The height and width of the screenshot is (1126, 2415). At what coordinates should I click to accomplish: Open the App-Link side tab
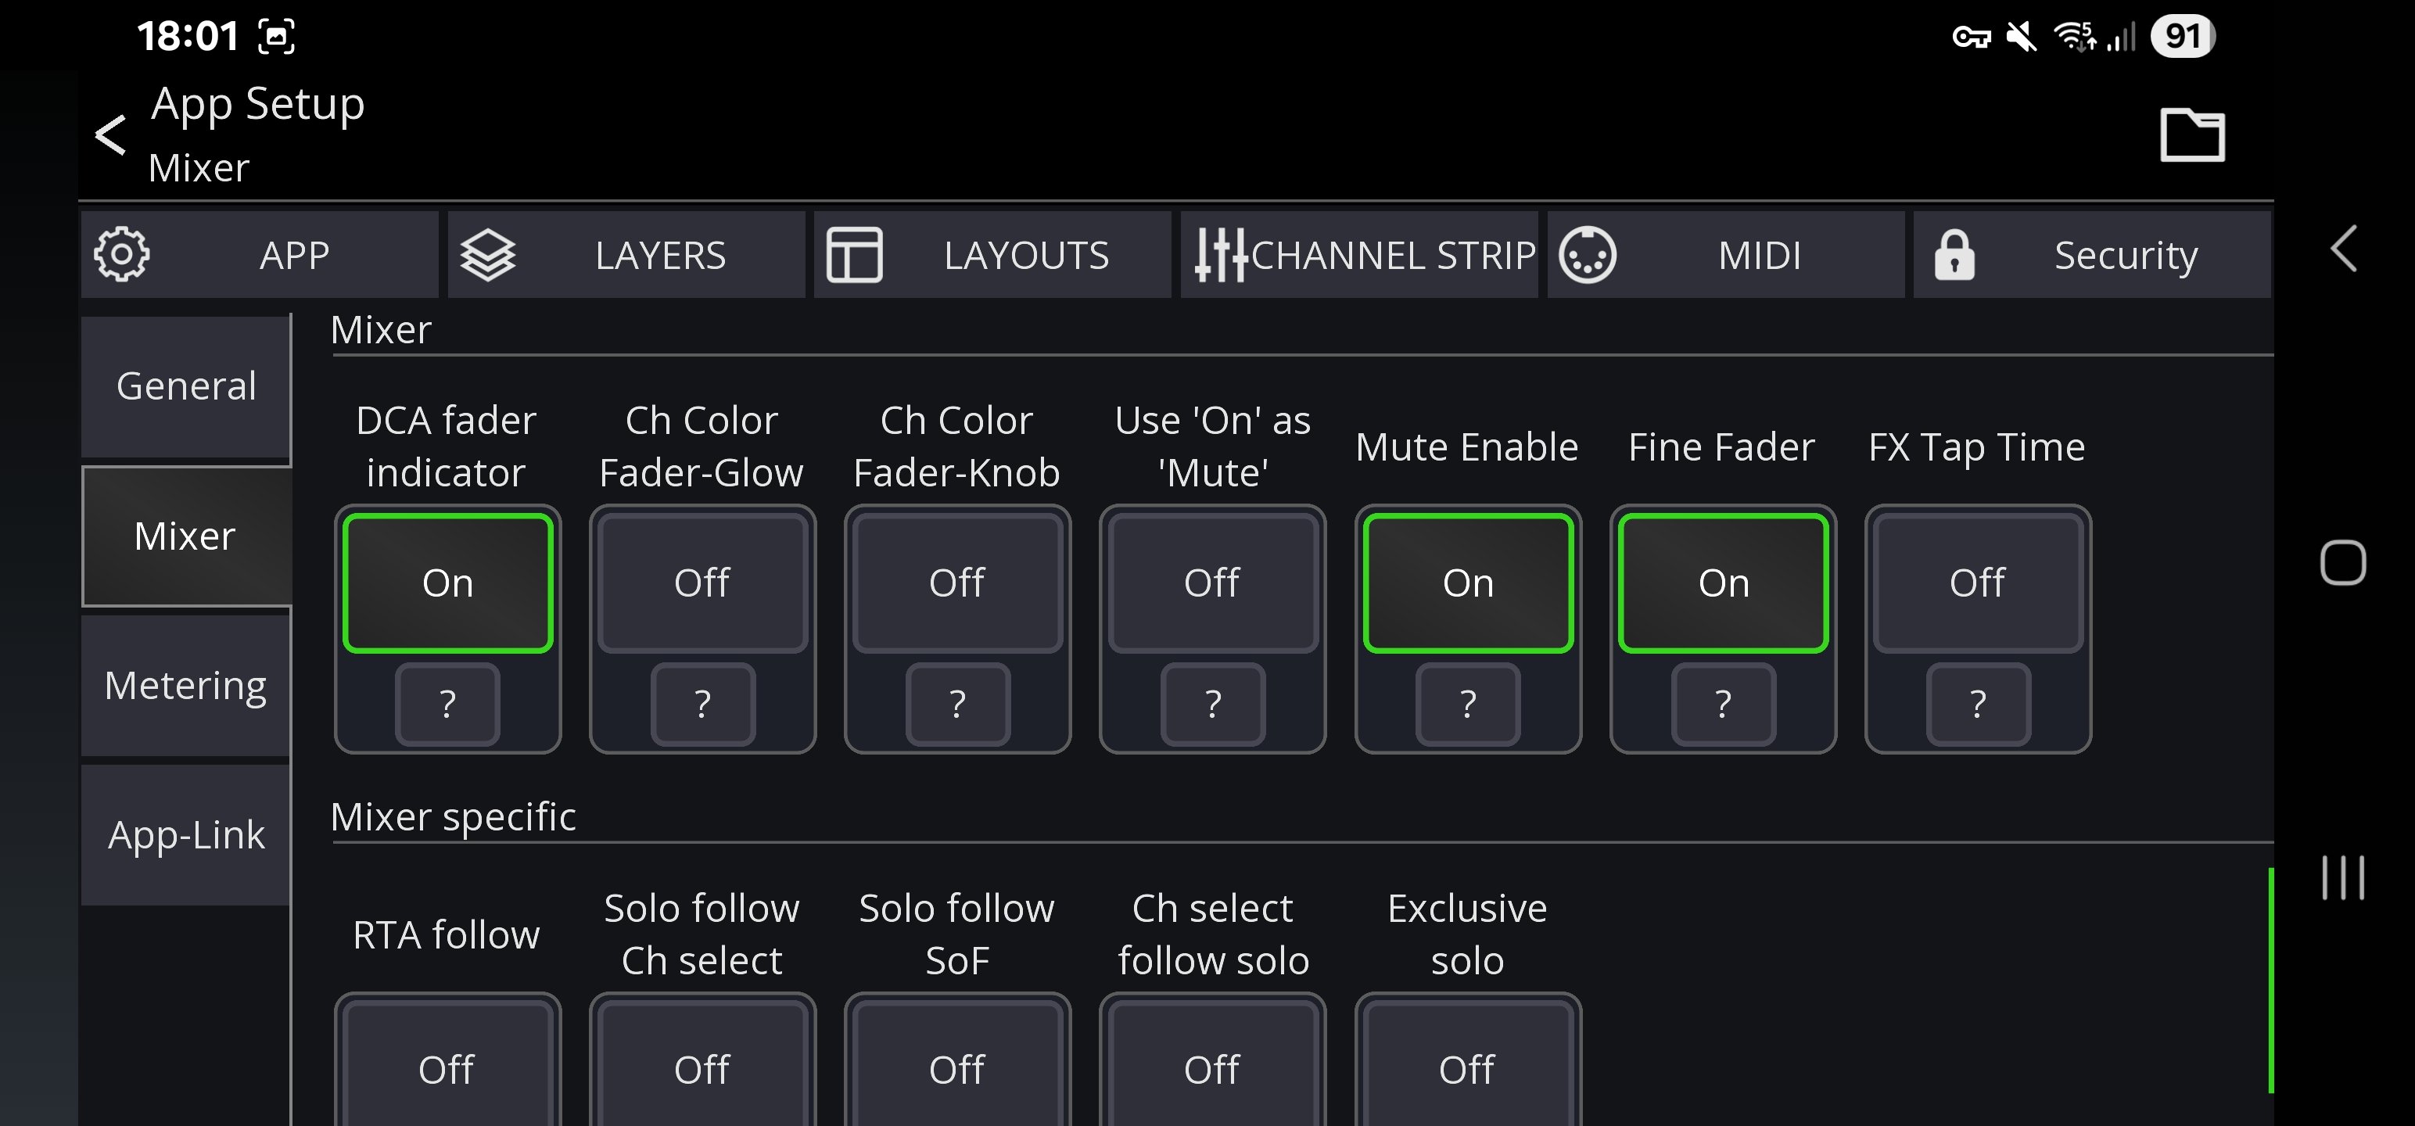point(185,834)
